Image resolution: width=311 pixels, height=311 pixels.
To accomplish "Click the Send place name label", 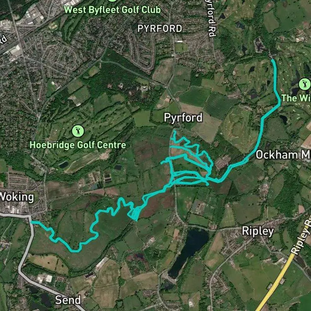I will click(x=68, y=300).
